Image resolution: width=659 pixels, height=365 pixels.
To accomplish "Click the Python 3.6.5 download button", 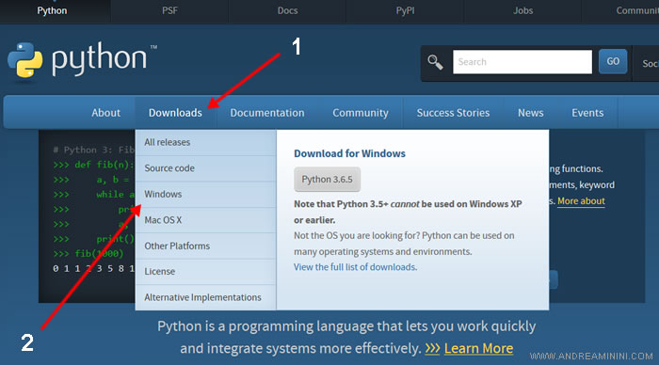I will 327,180.
